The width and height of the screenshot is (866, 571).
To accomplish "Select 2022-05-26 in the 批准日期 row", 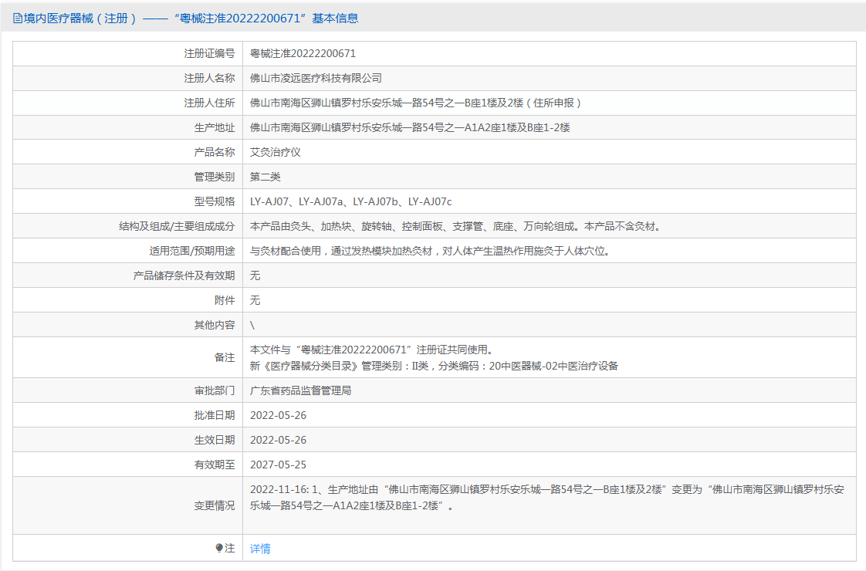I will [279, 415].
